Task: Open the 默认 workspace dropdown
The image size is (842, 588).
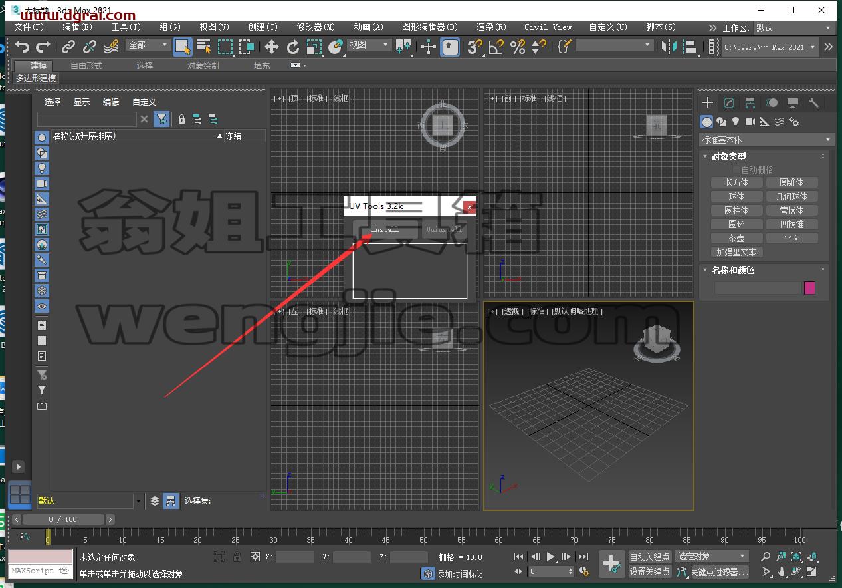Action: coord(793,28)
